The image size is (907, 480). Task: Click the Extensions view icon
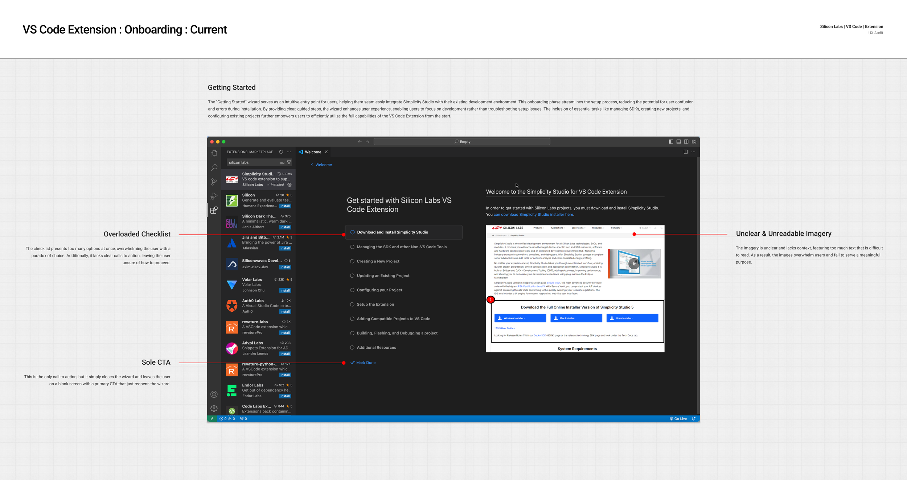pyautogui.click(x=214, y=210)
